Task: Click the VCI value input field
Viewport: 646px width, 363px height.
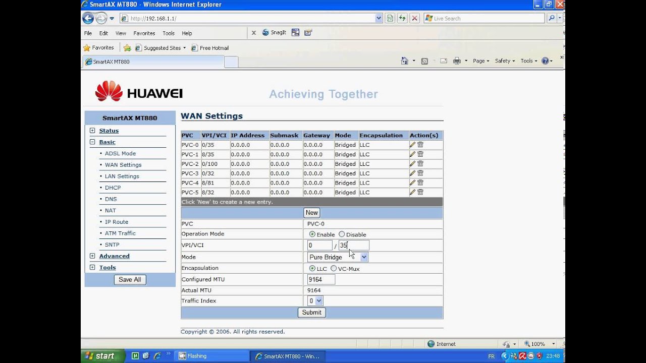Action: tap(354, 246)
